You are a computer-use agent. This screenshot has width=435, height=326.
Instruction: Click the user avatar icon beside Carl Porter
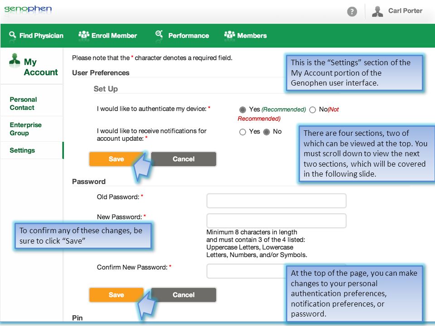pyautogui.click(x=377, y=11)
